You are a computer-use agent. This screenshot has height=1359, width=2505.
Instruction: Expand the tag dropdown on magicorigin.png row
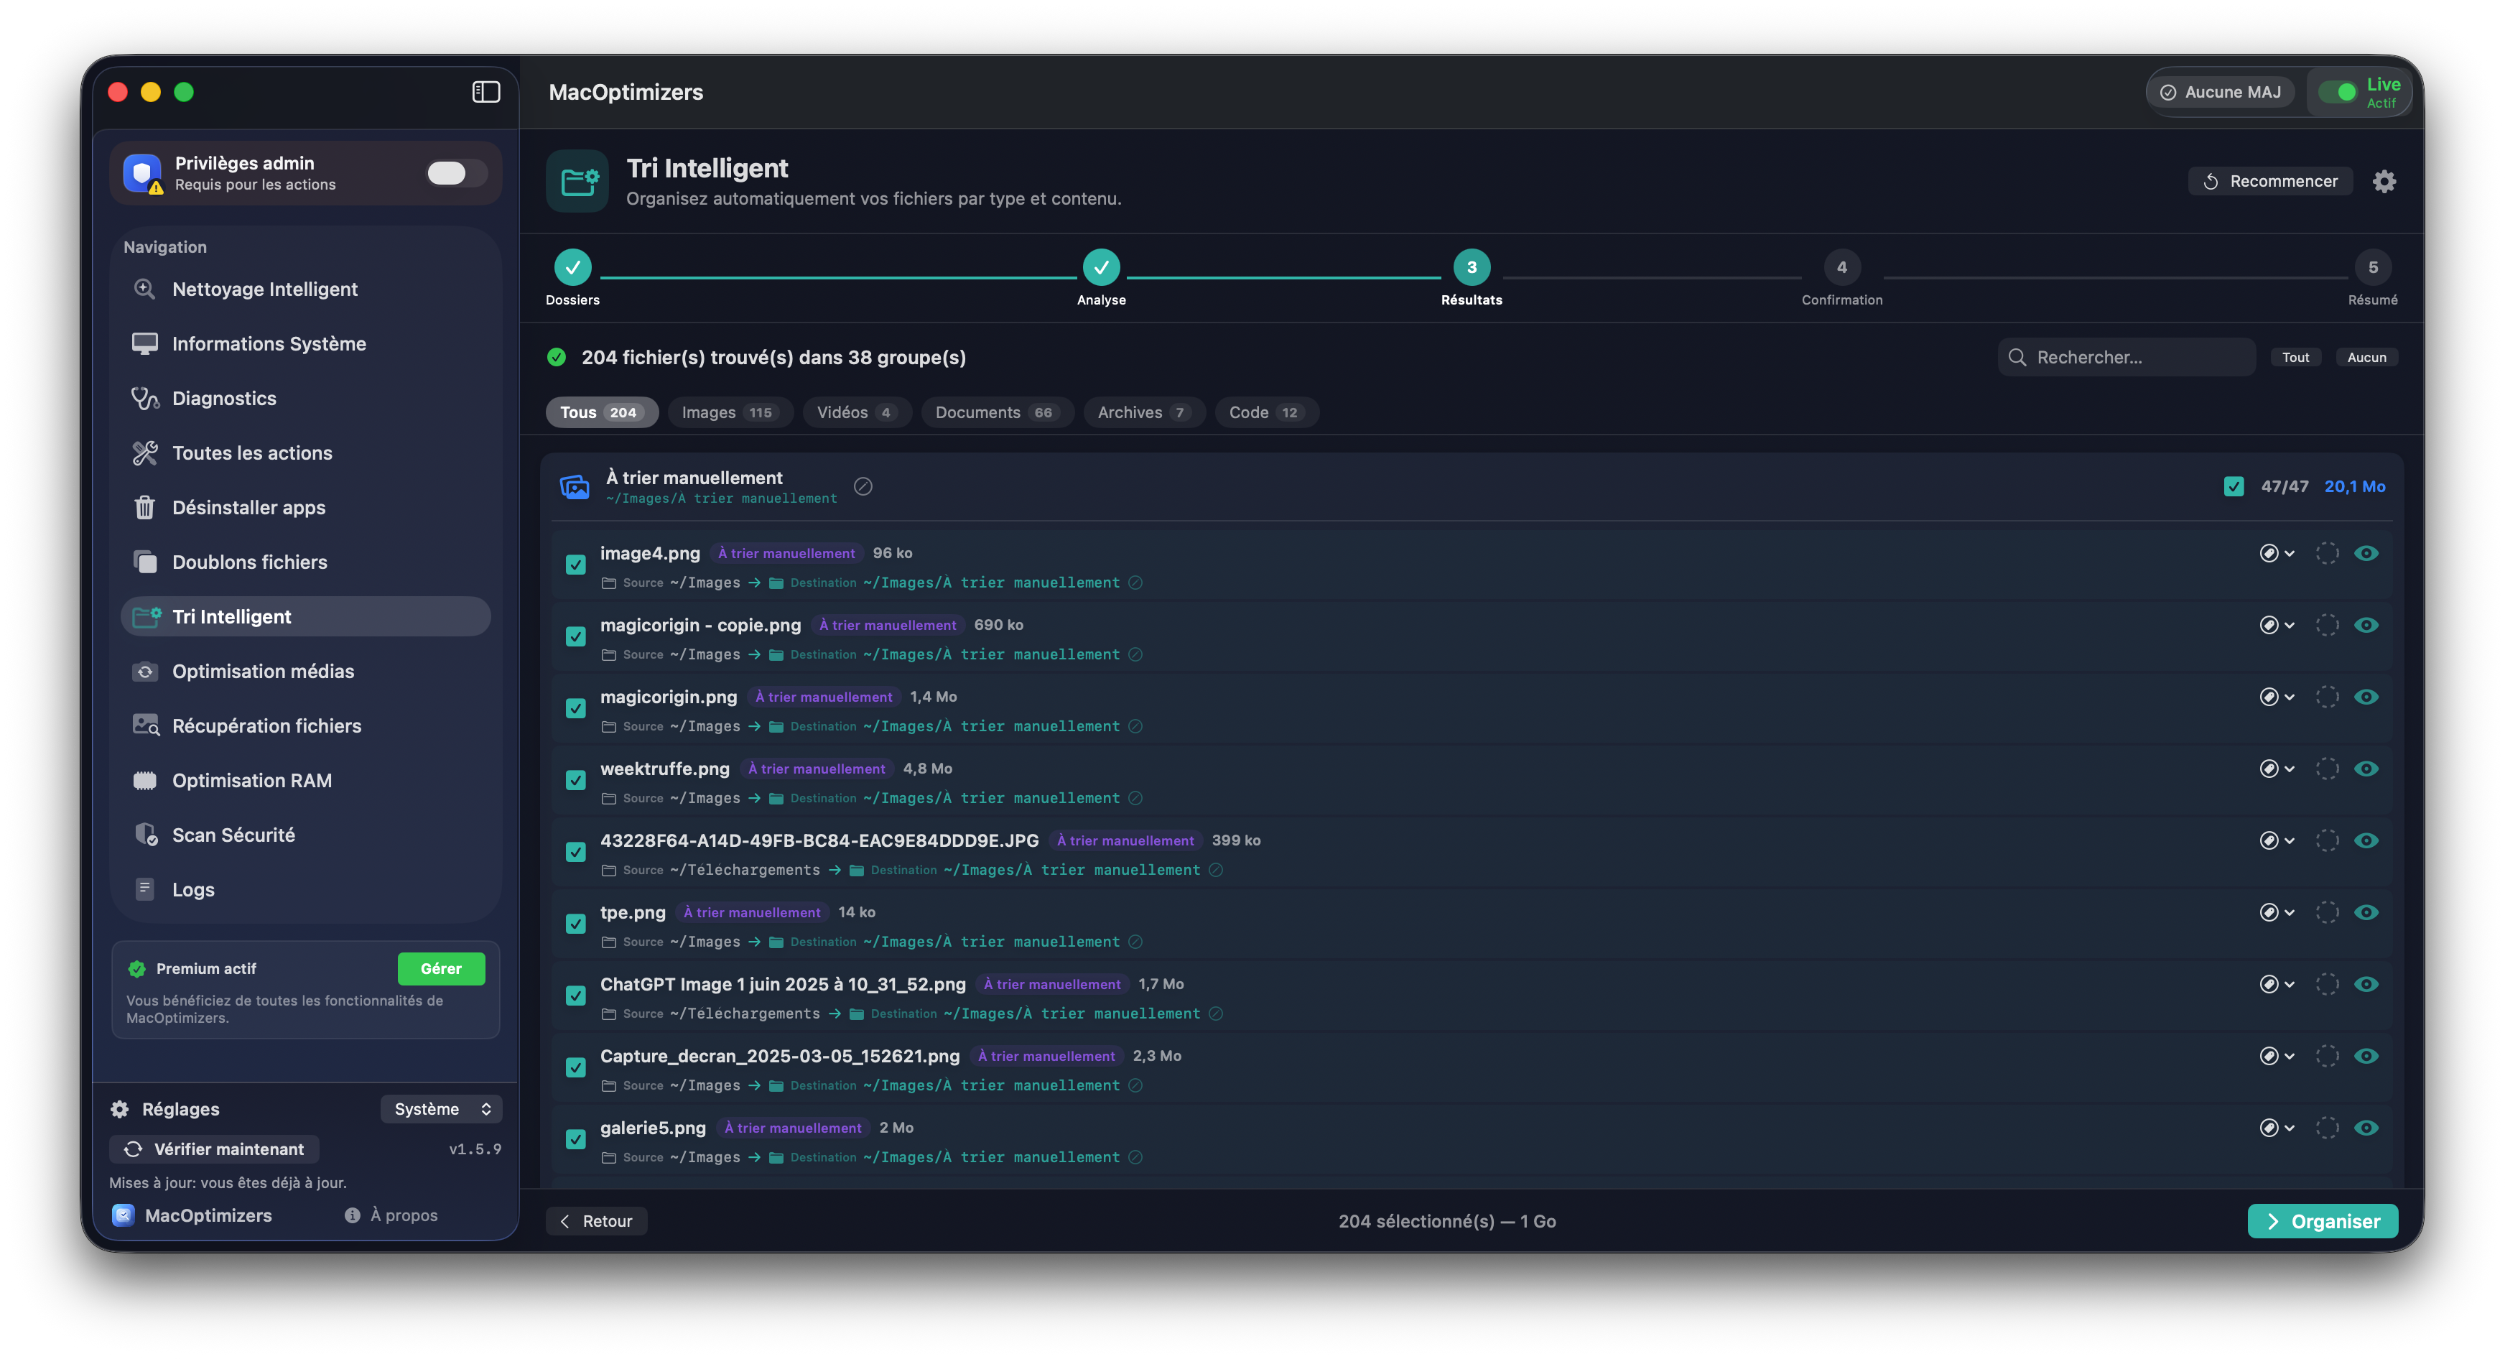click(2277, 697)
